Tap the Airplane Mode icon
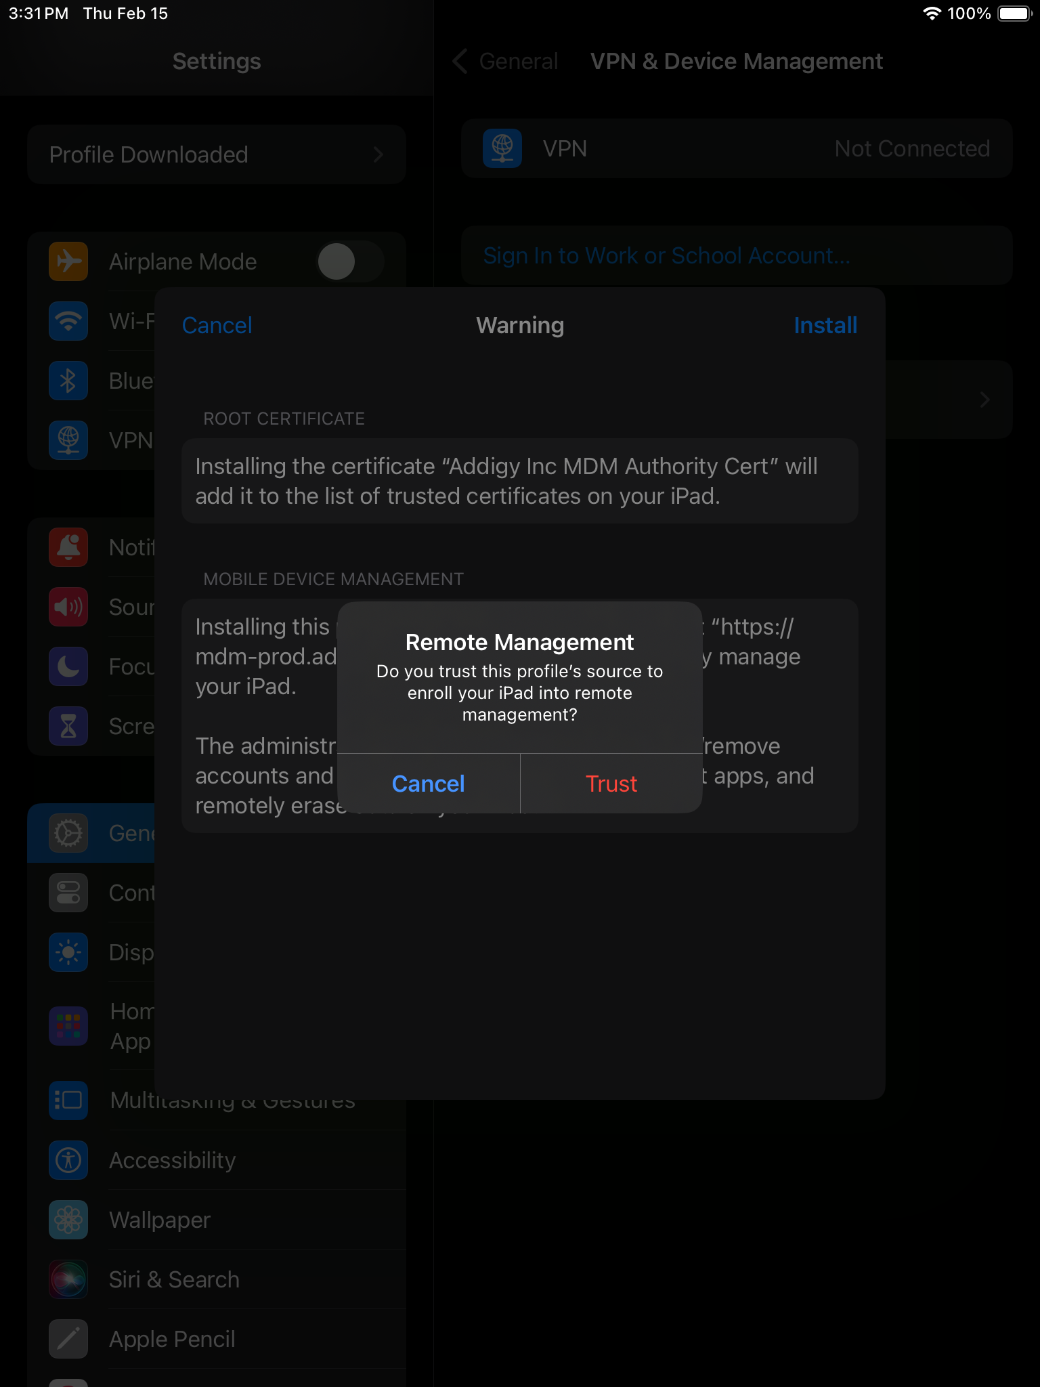Screen dimensions: 1040x1387 pos(68,261)
